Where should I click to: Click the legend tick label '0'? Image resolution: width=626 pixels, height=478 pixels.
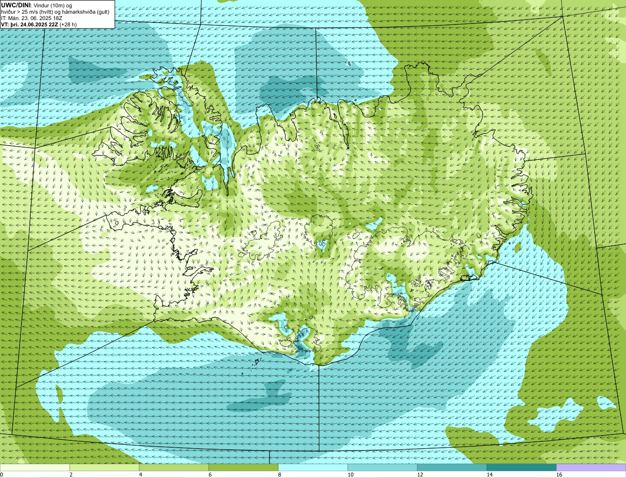(1, 475)
